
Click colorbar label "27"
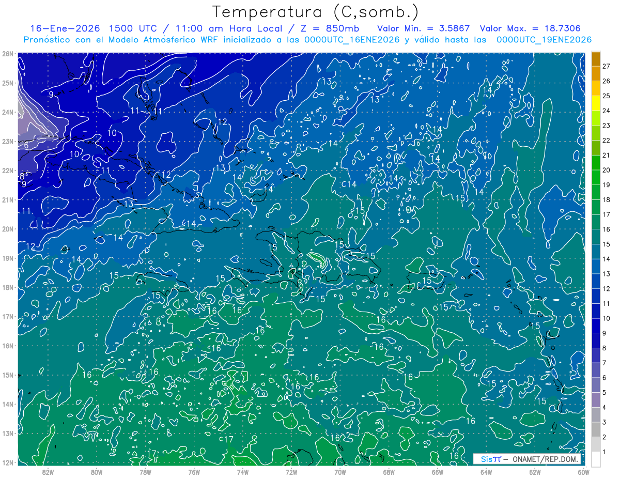606,66
